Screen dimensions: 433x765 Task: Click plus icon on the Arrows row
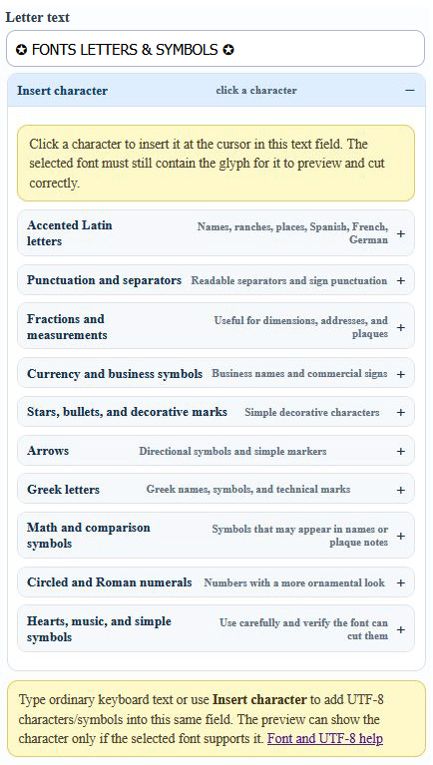click(401, 451)
